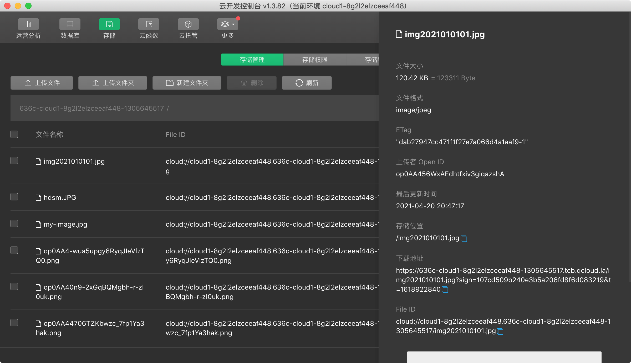
Task: Click the 新建文件夹 new folder button
Action: tap(187, 83)
